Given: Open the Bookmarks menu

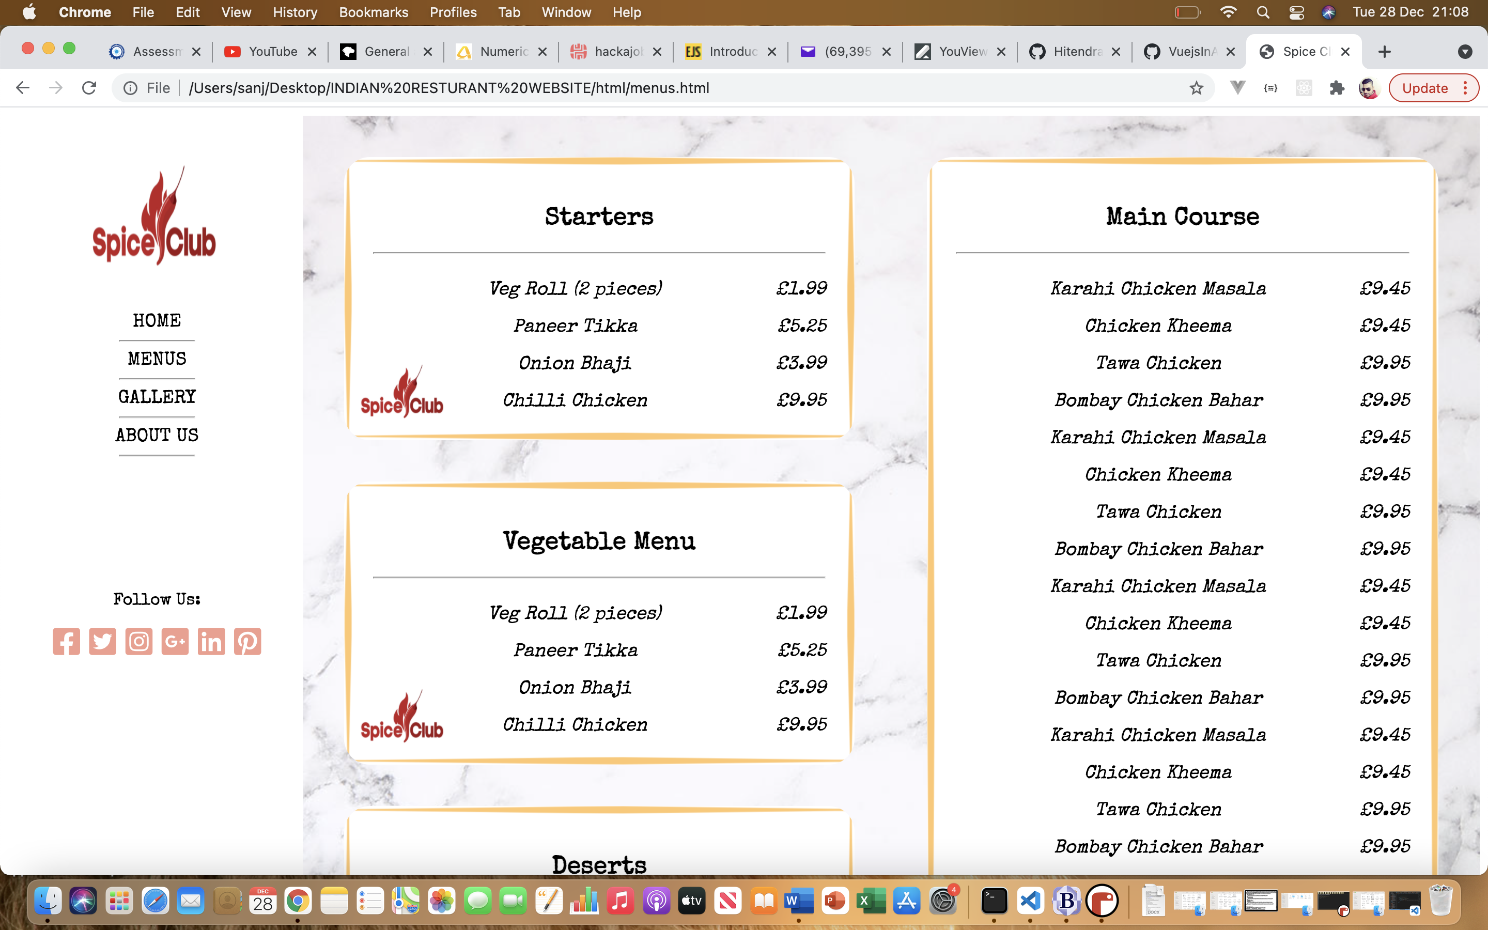Looking at the screenshot, I should 373,12.
